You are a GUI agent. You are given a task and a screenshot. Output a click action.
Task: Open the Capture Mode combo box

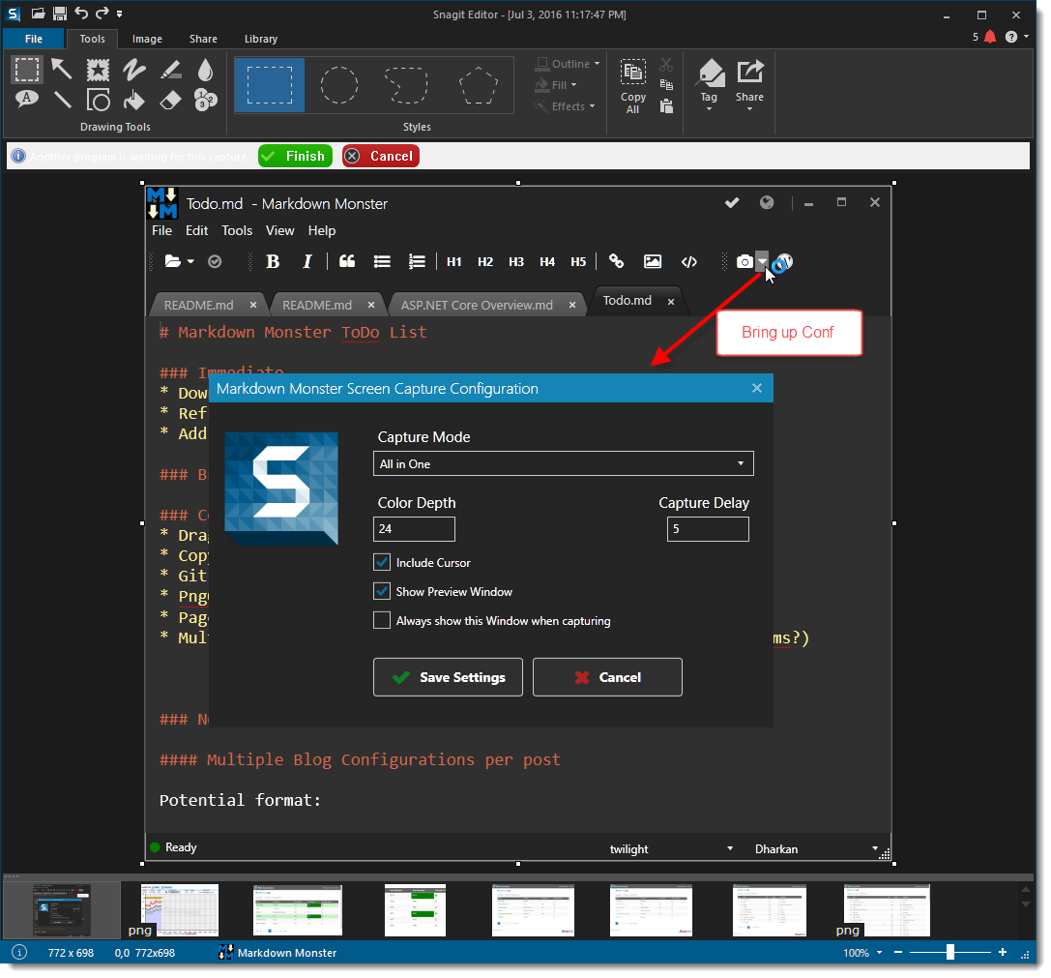click(563, 463)
